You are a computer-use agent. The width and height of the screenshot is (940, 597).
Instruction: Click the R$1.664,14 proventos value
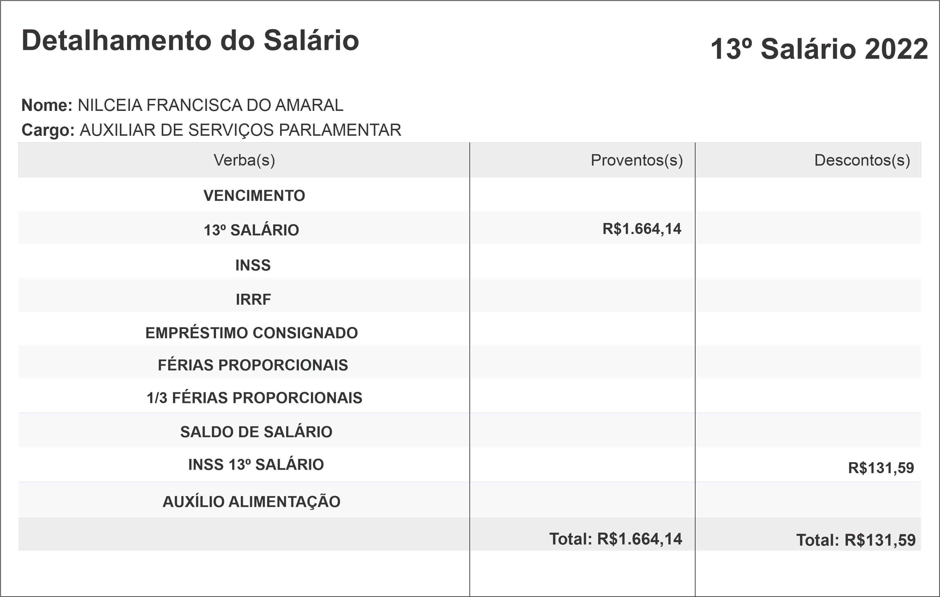click(x=642, y=229)
